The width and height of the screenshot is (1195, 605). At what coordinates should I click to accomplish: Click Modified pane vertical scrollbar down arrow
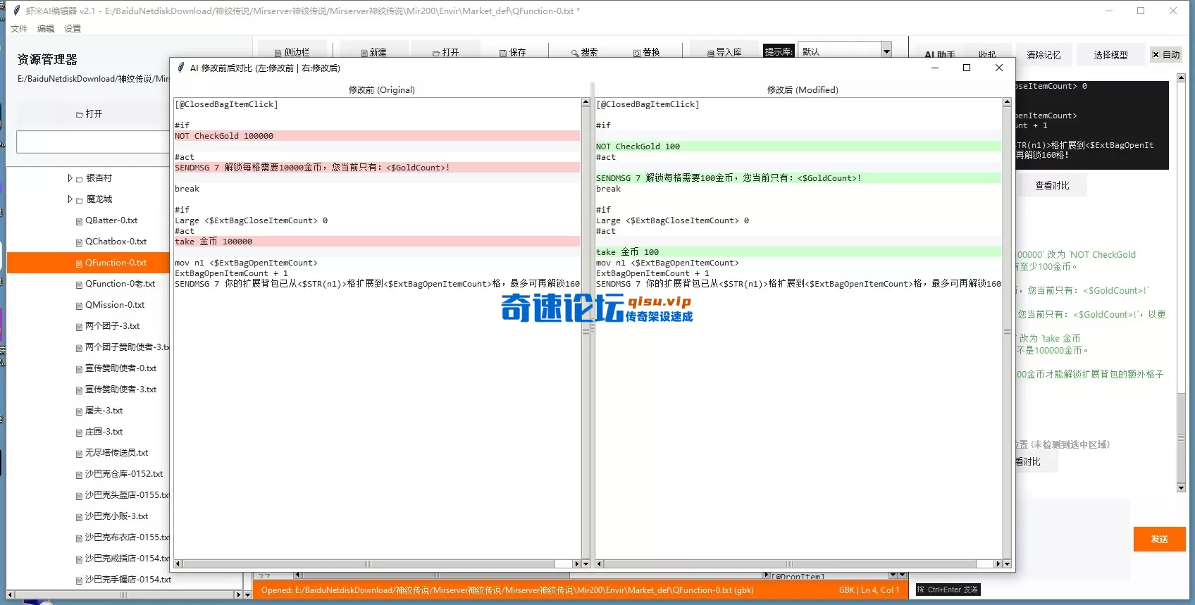click(1007, 563)
